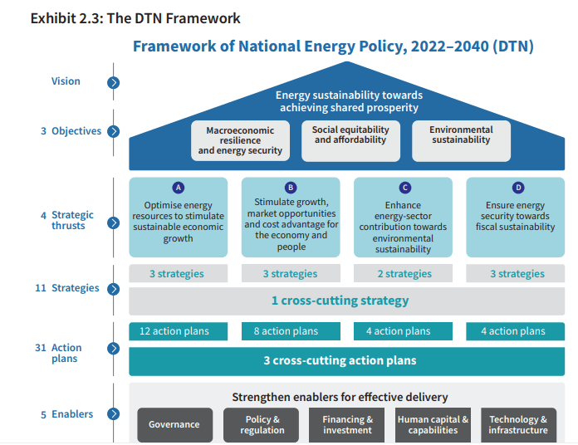Click the circled letter B badge
The image size is (578, 445).
(x=291, y=188)
